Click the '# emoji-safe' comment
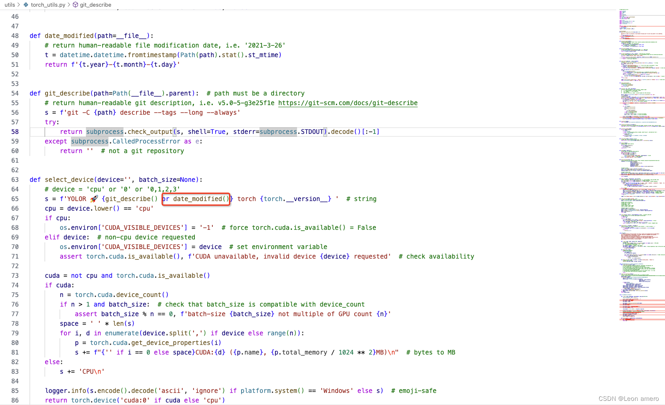665x405 pixels. coord(414,391)
